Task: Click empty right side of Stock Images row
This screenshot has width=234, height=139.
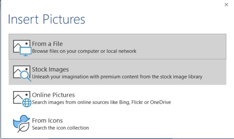Action: pos(214,72)
